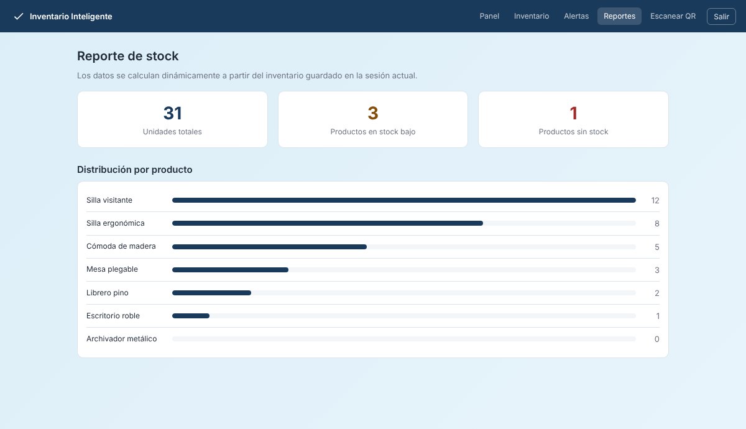
Task: Click the checkmark logo icon
Action: point(19,16)
